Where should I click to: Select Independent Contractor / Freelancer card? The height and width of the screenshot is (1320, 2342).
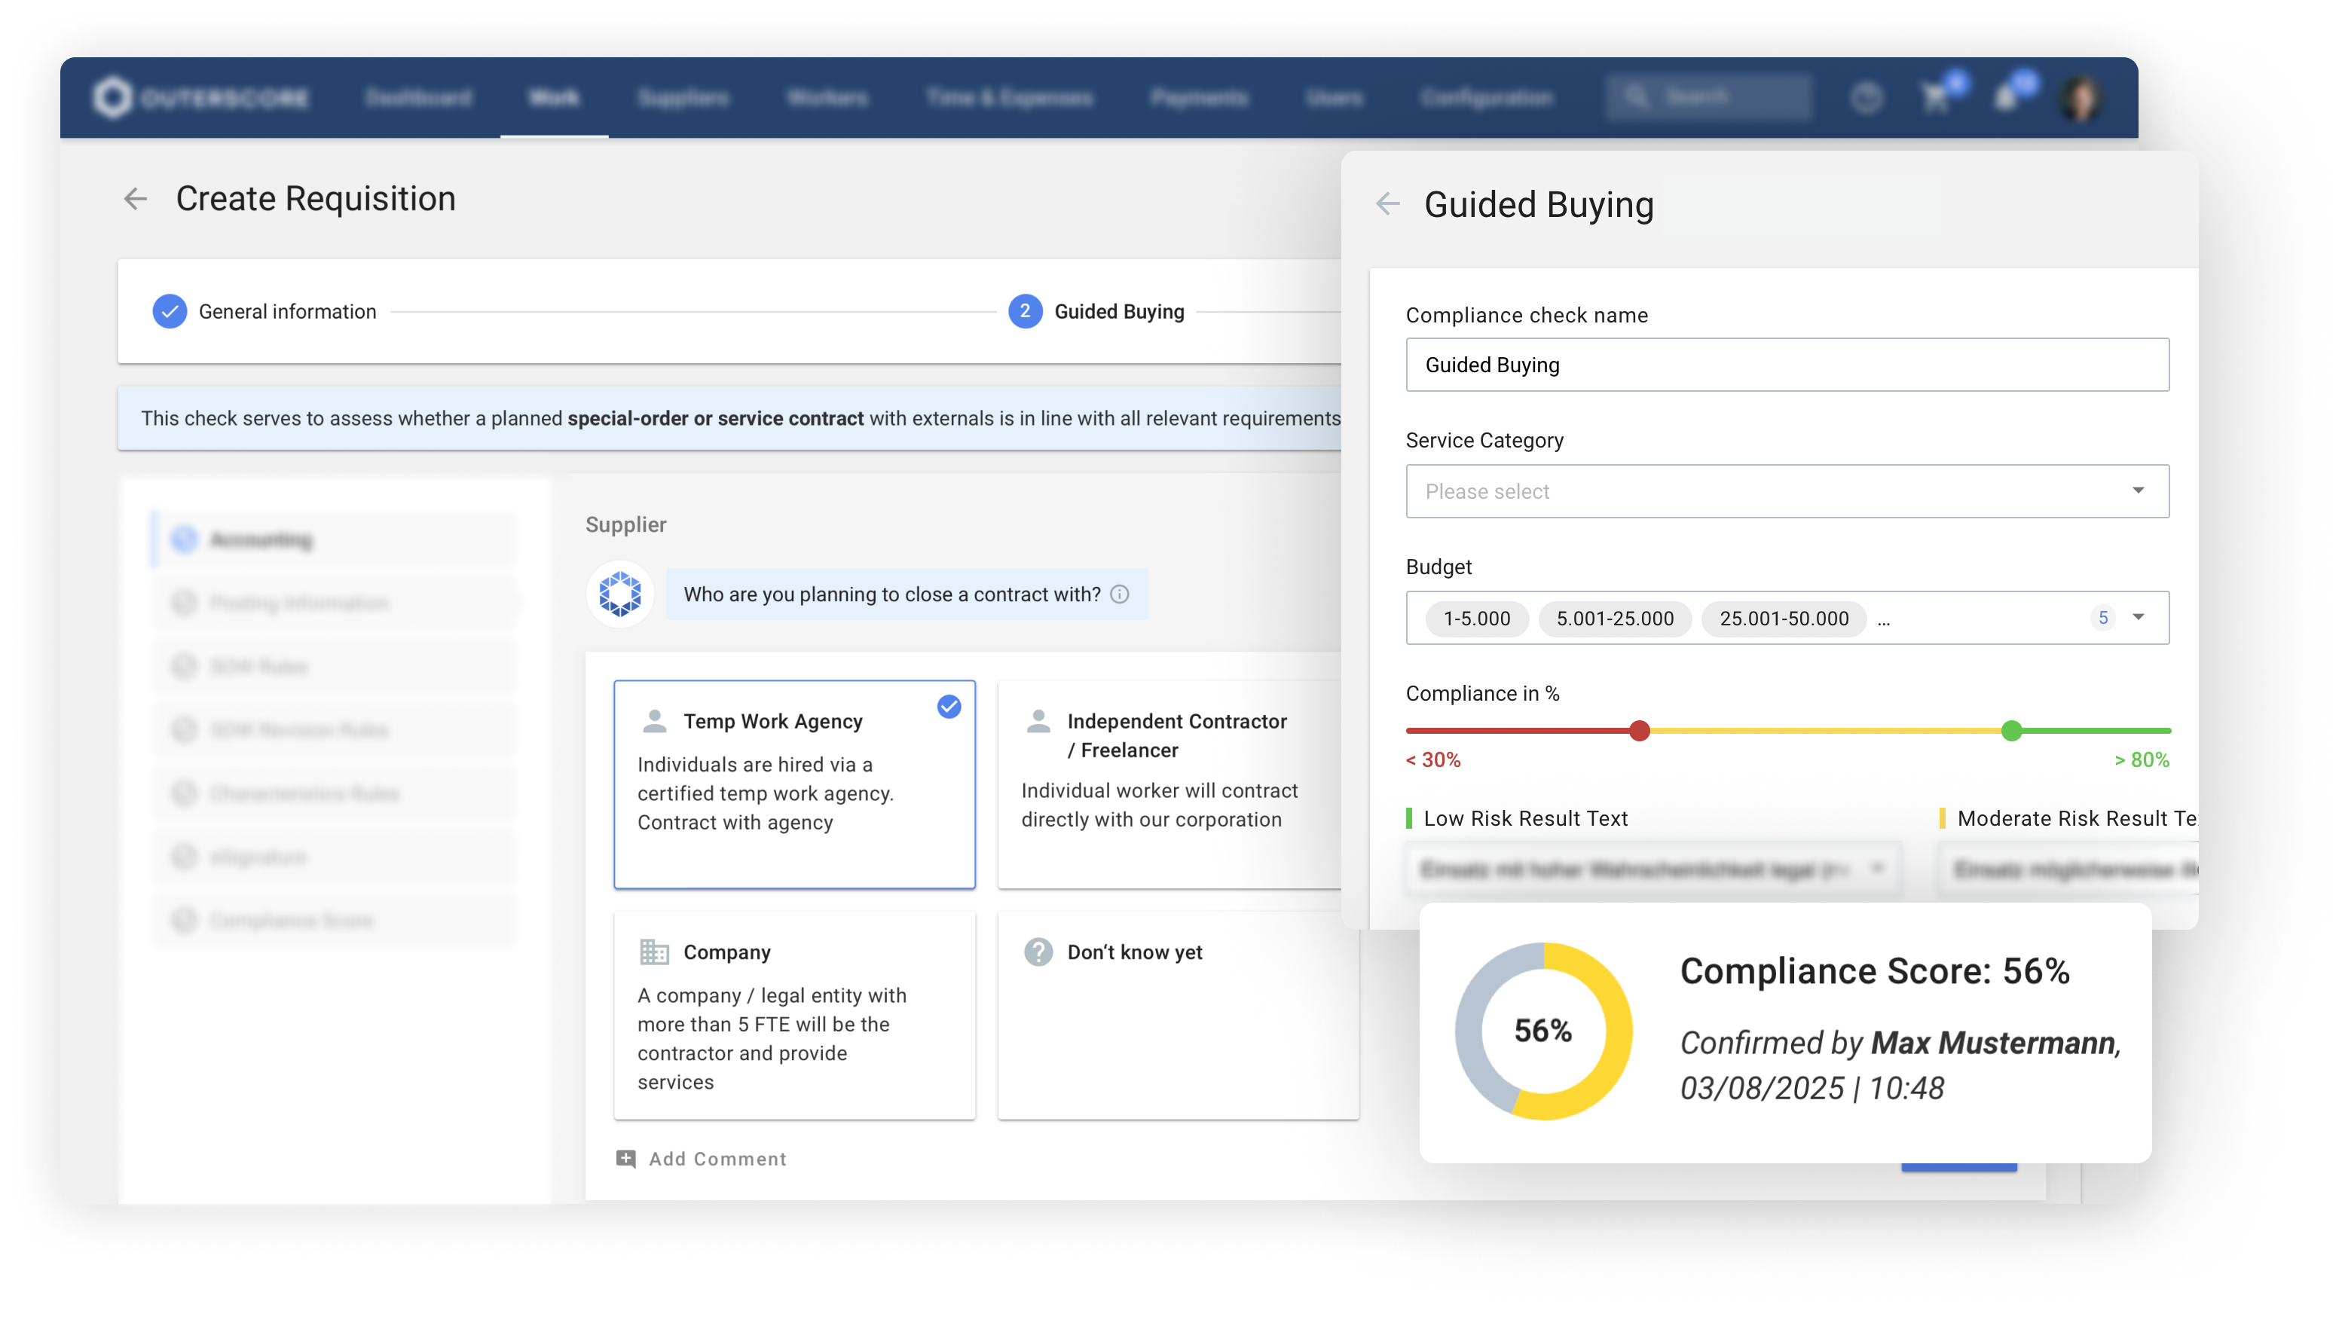(x=1168, y=784)
